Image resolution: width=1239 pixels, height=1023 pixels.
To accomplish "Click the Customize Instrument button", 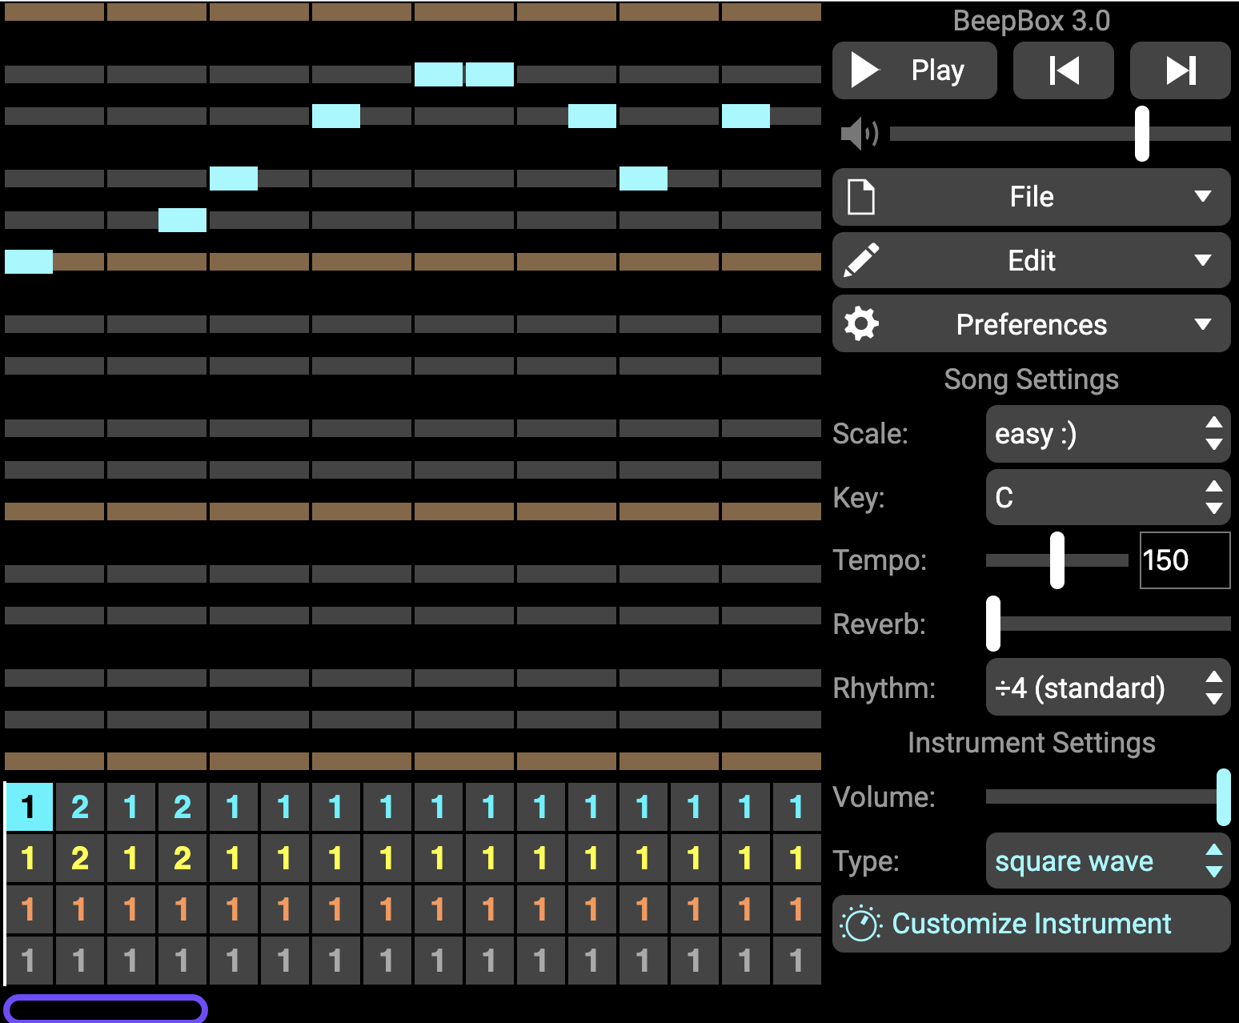I will [1031, 925].
